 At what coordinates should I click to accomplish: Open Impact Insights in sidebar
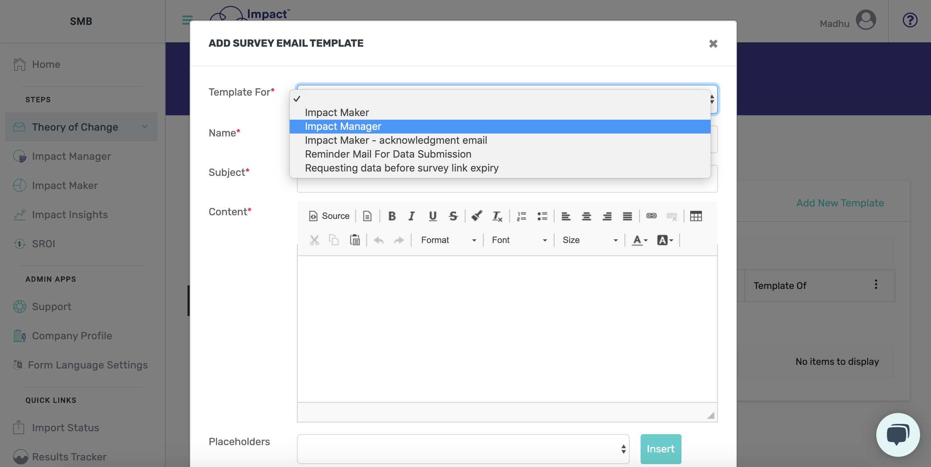[61, 215]
